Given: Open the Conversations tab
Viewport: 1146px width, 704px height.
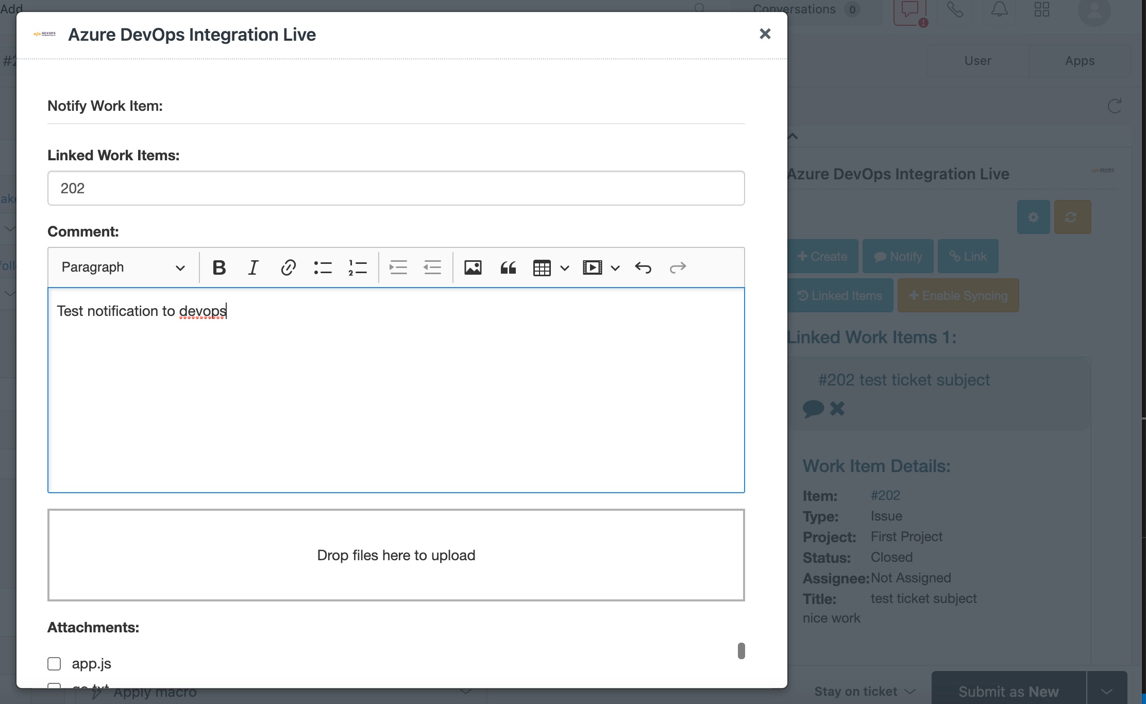Looking at the screenshot, I should point(806,9).
